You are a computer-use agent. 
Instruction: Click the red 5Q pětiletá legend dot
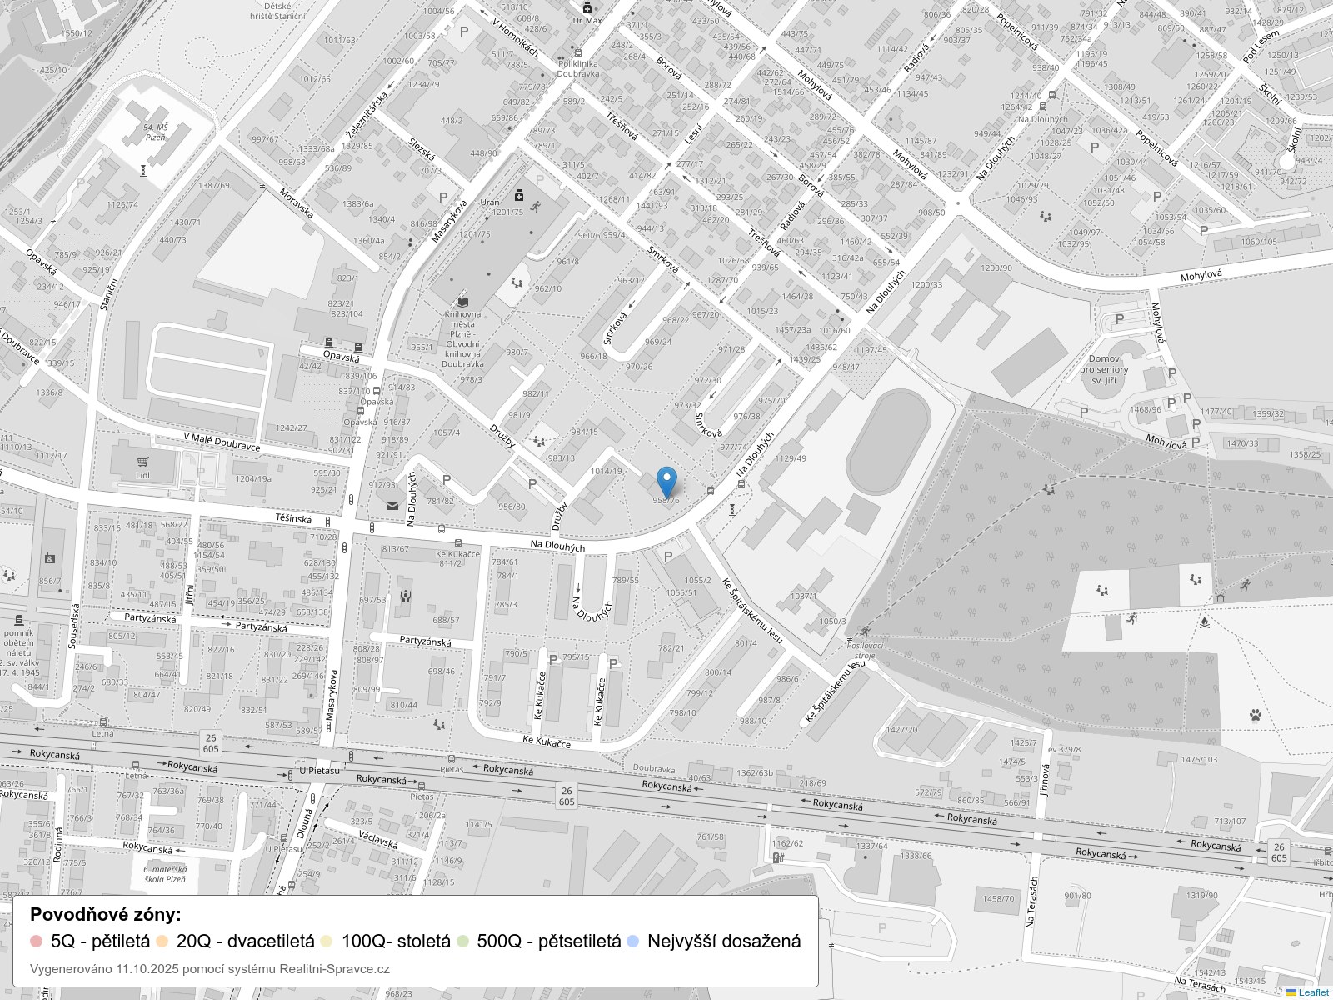(x=36, y=942)
